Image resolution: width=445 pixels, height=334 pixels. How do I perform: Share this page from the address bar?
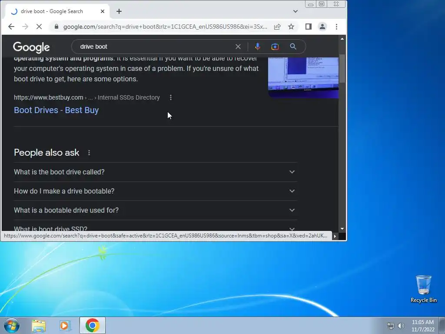coord(277,27)
